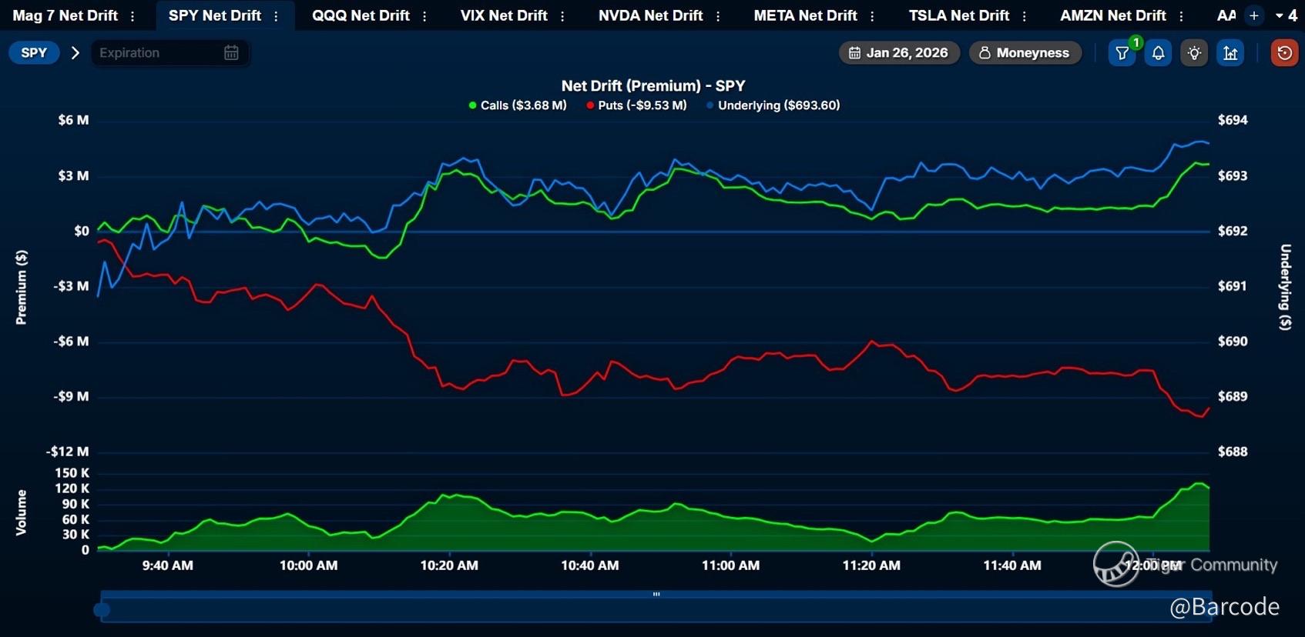1305x637 pixels.
Task: Click the time range navigator bar
Action: [656, 607]
